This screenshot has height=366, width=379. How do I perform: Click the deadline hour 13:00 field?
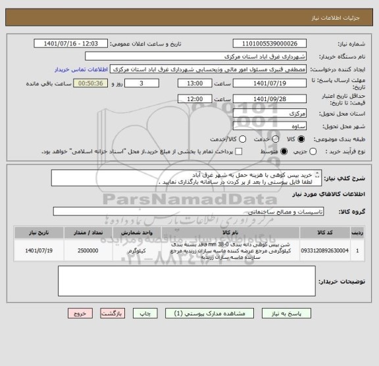pos(195,83)
